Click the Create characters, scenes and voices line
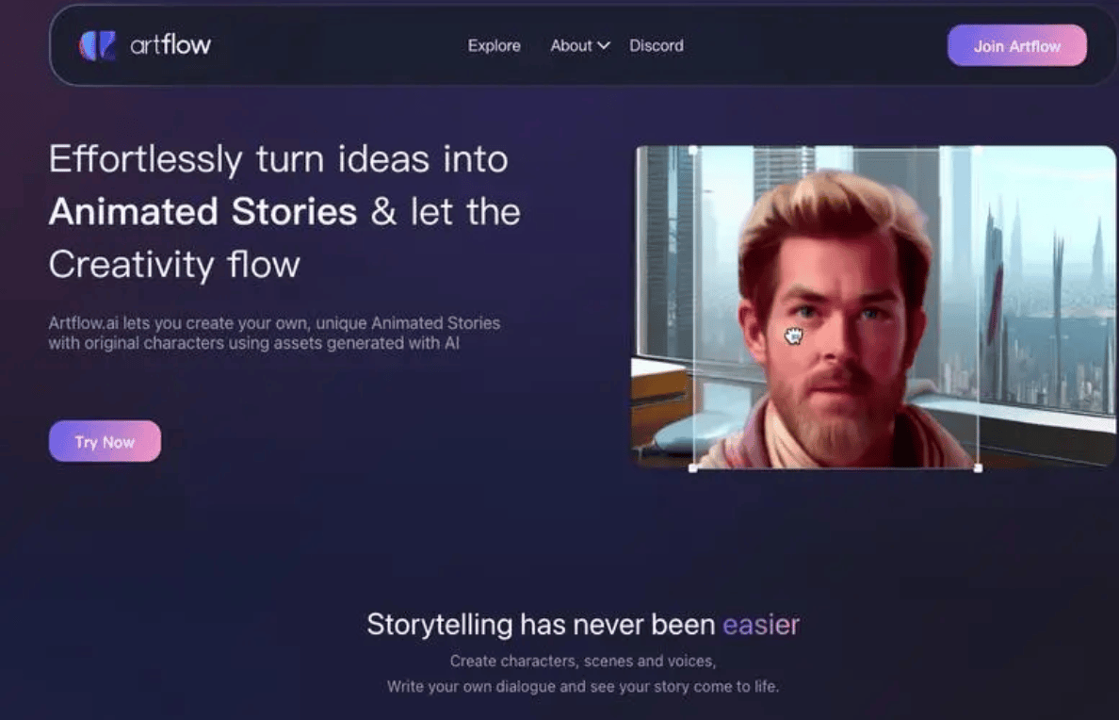 tap(582, 661)
